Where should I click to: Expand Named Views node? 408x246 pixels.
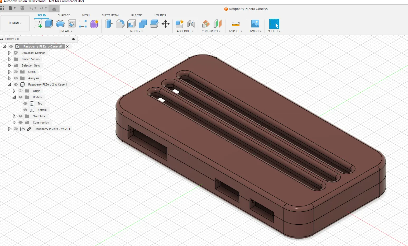[x=9, y=59]
